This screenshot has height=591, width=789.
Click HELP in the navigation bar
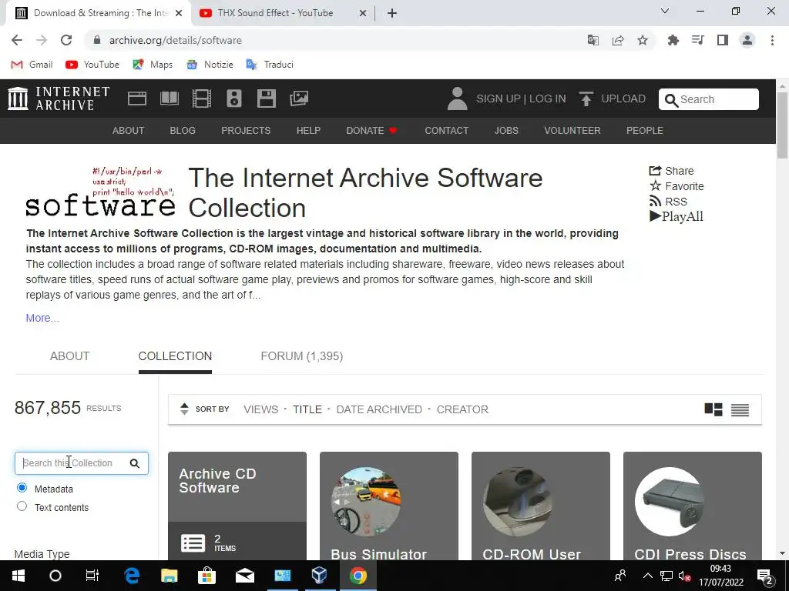[308, 131]
